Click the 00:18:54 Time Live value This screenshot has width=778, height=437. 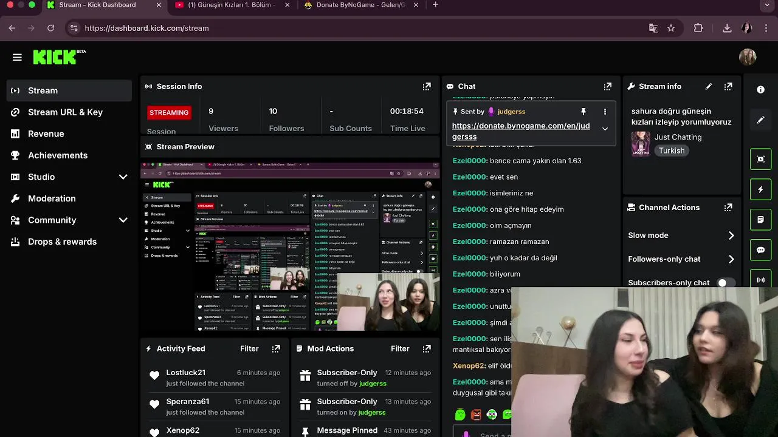(x=407, y=112)
